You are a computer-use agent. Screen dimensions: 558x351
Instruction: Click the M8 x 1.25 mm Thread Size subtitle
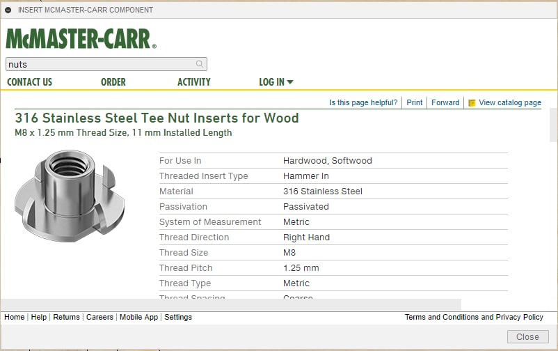[123, 132]
